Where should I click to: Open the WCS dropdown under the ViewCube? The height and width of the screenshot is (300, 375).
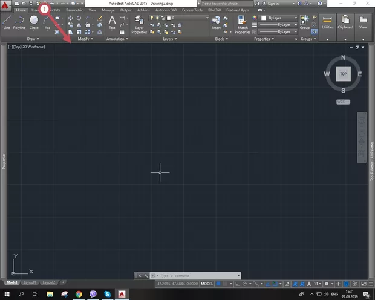[x=343, y=102]
